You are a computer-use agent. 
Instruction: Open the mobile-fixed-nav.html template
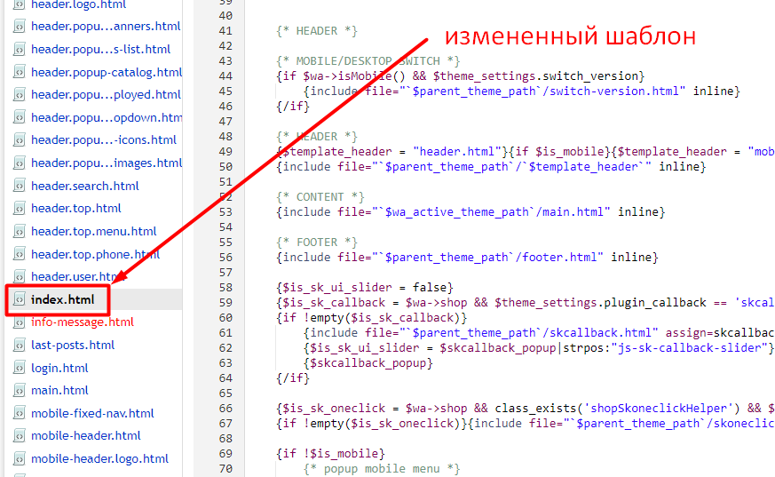tap(92, 413)
